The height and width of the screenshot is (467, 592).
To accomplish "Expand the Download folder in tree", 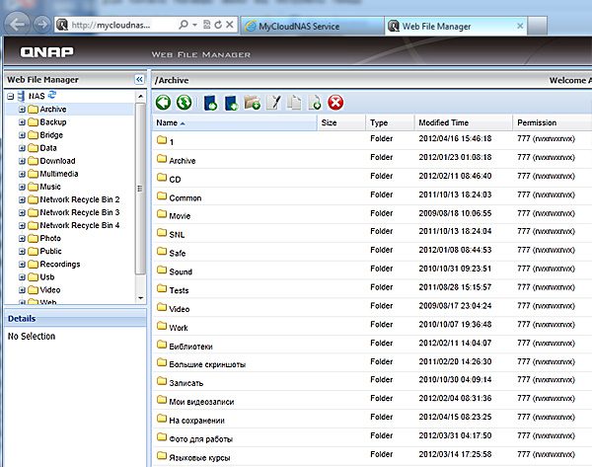I will coord(22,161).
